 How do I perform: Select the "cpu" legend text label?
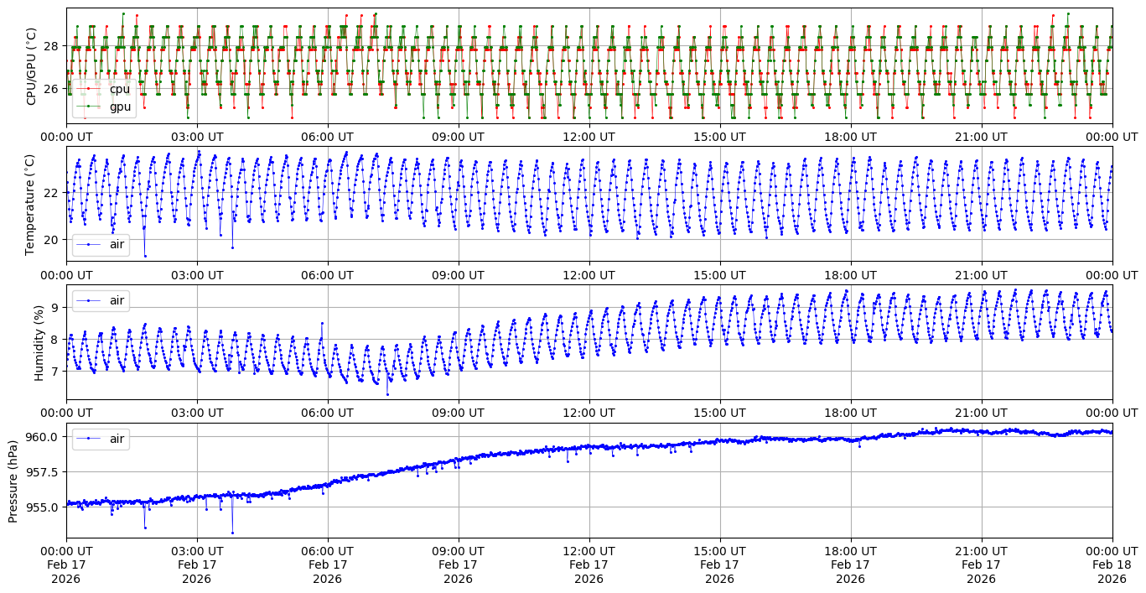pos(120,90)
